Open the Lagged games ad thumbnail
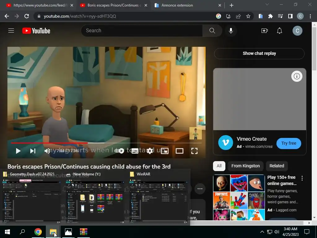 [x=239, y=197]
